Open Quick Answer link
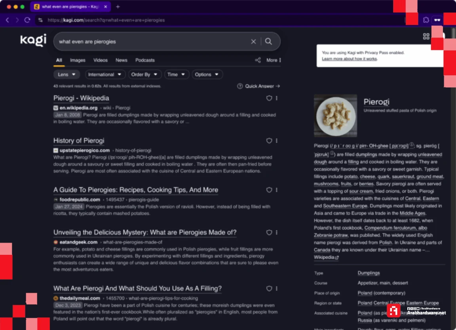The image size is (456, 330). point(258,86)
